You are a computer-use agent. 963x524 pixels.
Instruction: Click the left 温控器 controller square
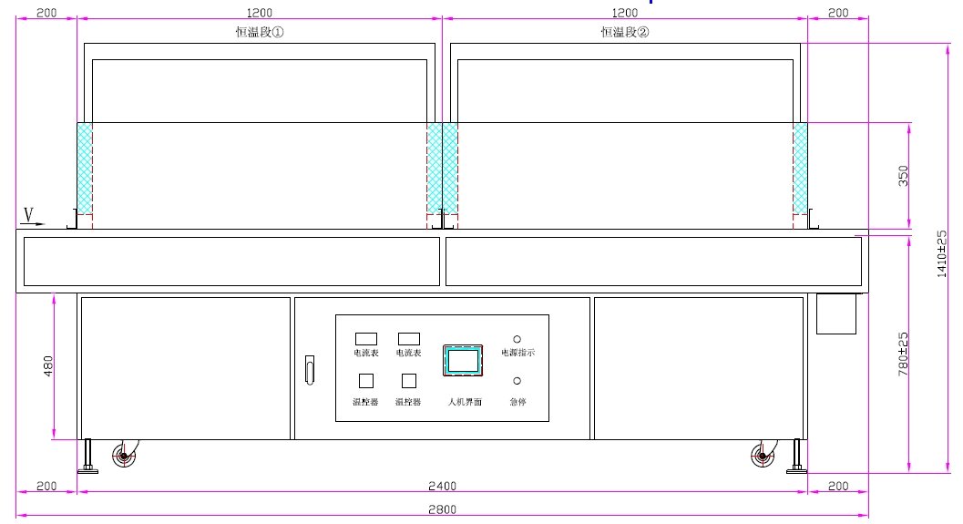click(x=366, y=381)
